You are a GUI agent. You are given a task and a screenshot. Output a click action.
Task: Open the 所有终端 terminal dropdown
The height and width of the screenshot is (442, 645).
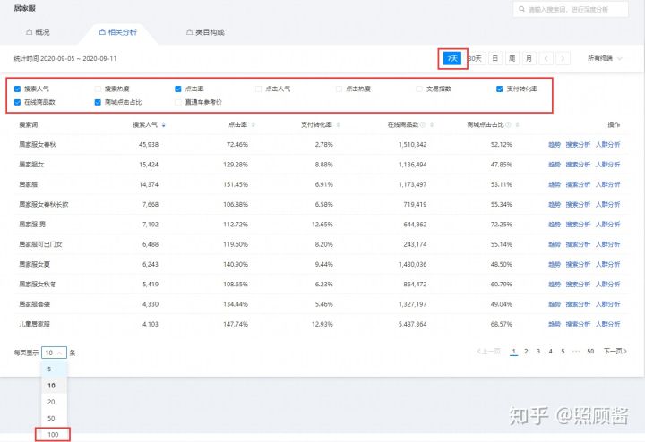point(605,59)
